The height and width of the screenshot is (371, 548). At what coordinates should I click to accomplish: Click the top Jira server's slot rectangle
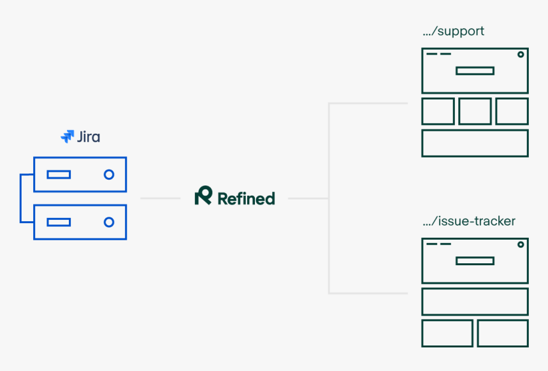(x=58, y=174)
